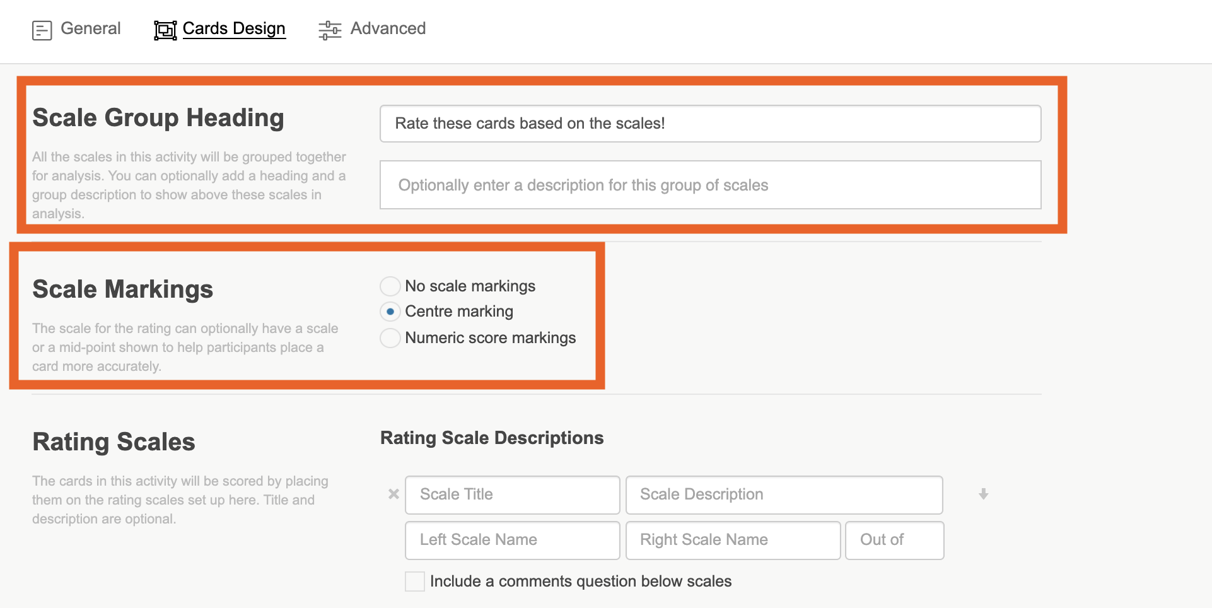Choose the Centre marking radio button
The height and width of the screenshot is (608, 1212).
click(x=390, y=312)
